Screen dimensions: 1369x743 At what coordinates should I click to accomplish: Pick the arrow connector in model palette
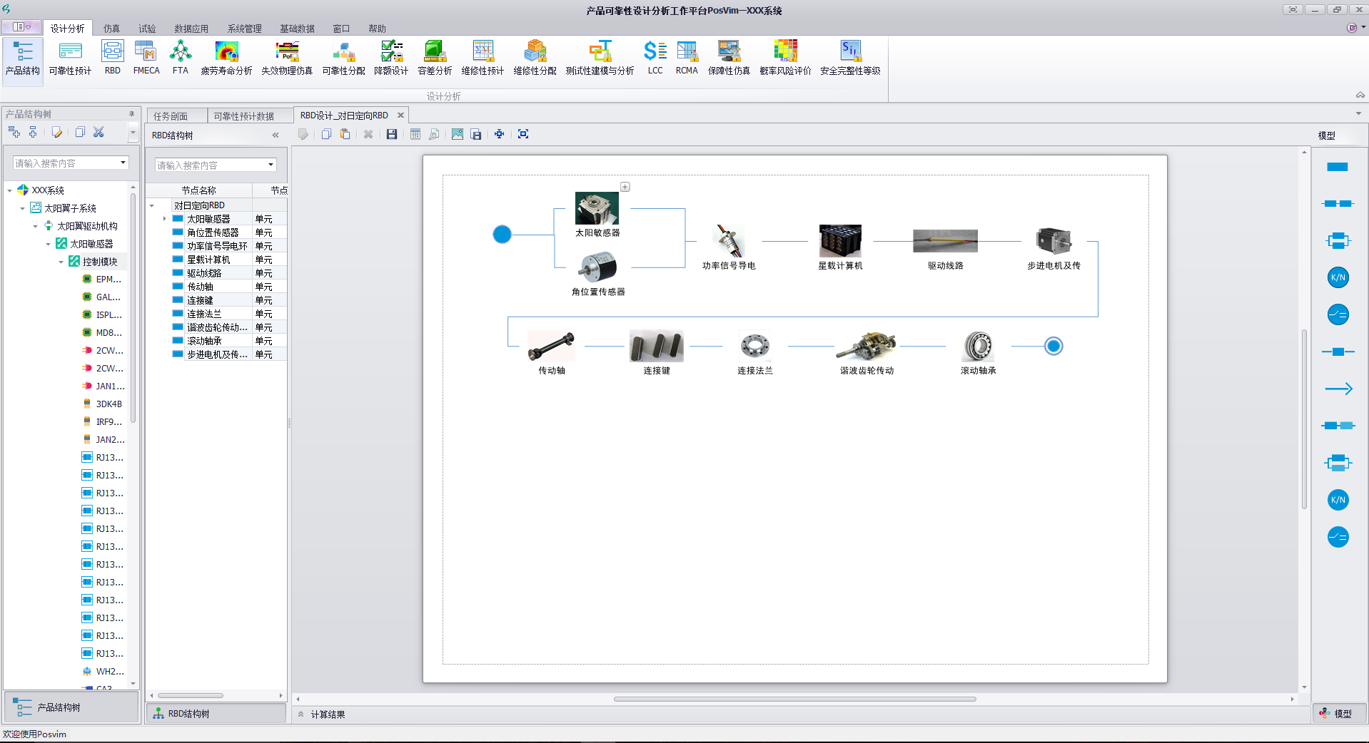pos(1338,389)
